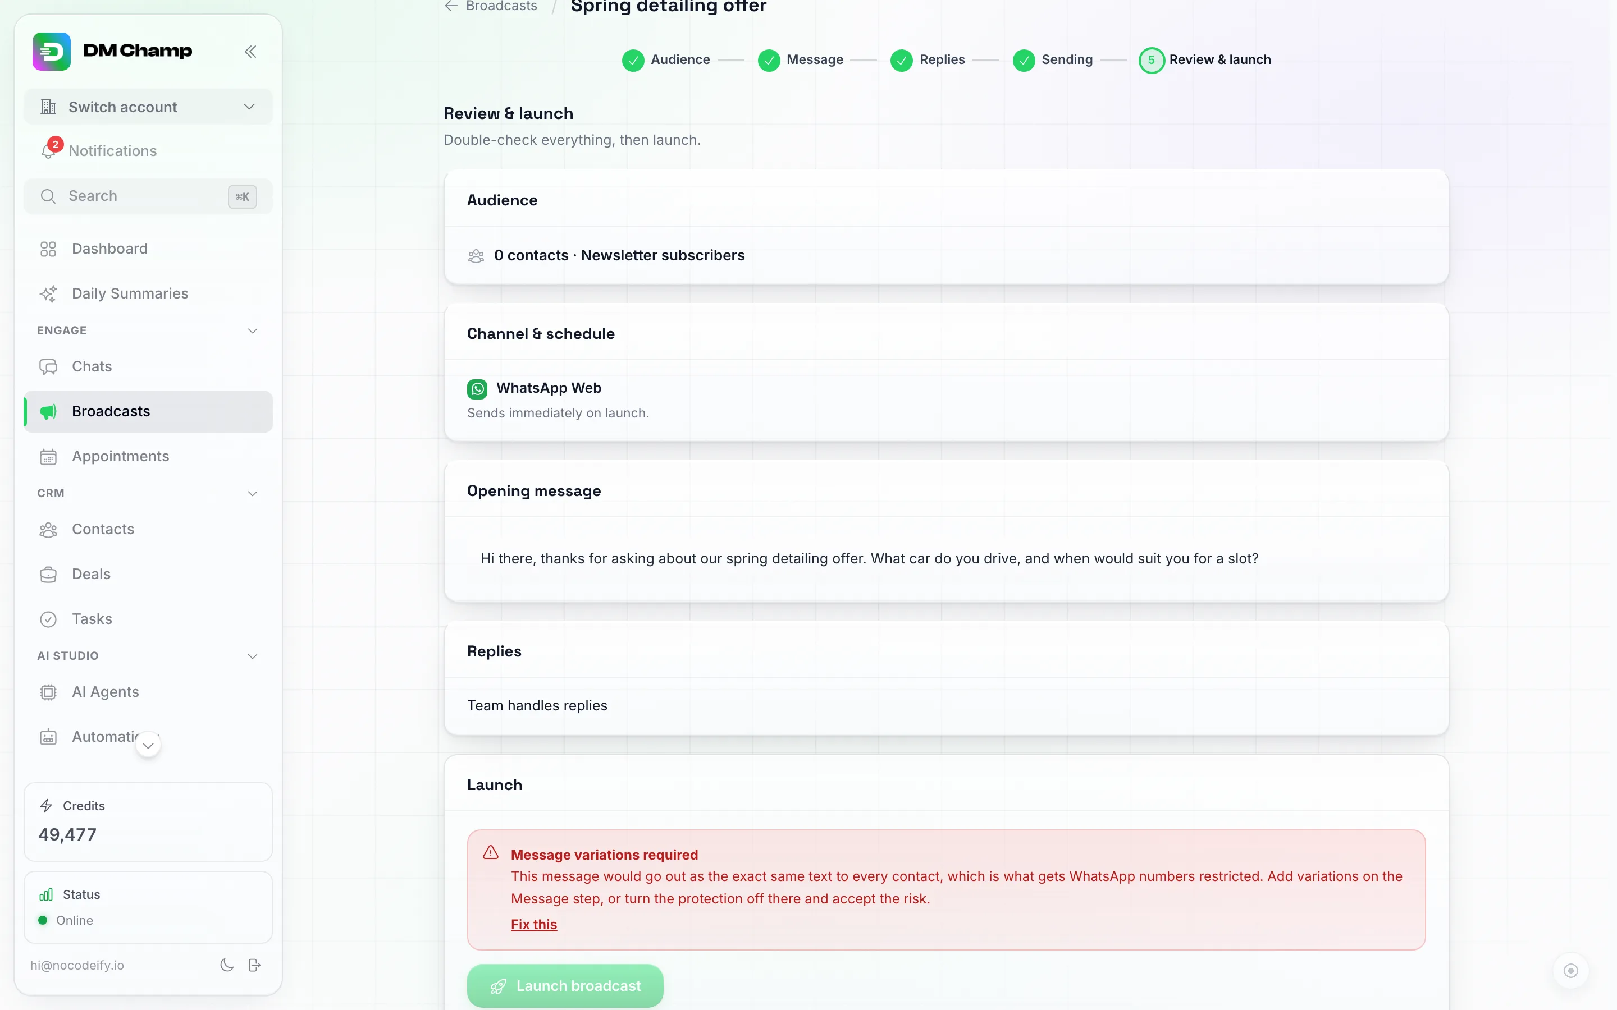Click the Fix this link
Viewport: 1617px width, 1010px height.
pyautogui.click(x=534, y=925)
